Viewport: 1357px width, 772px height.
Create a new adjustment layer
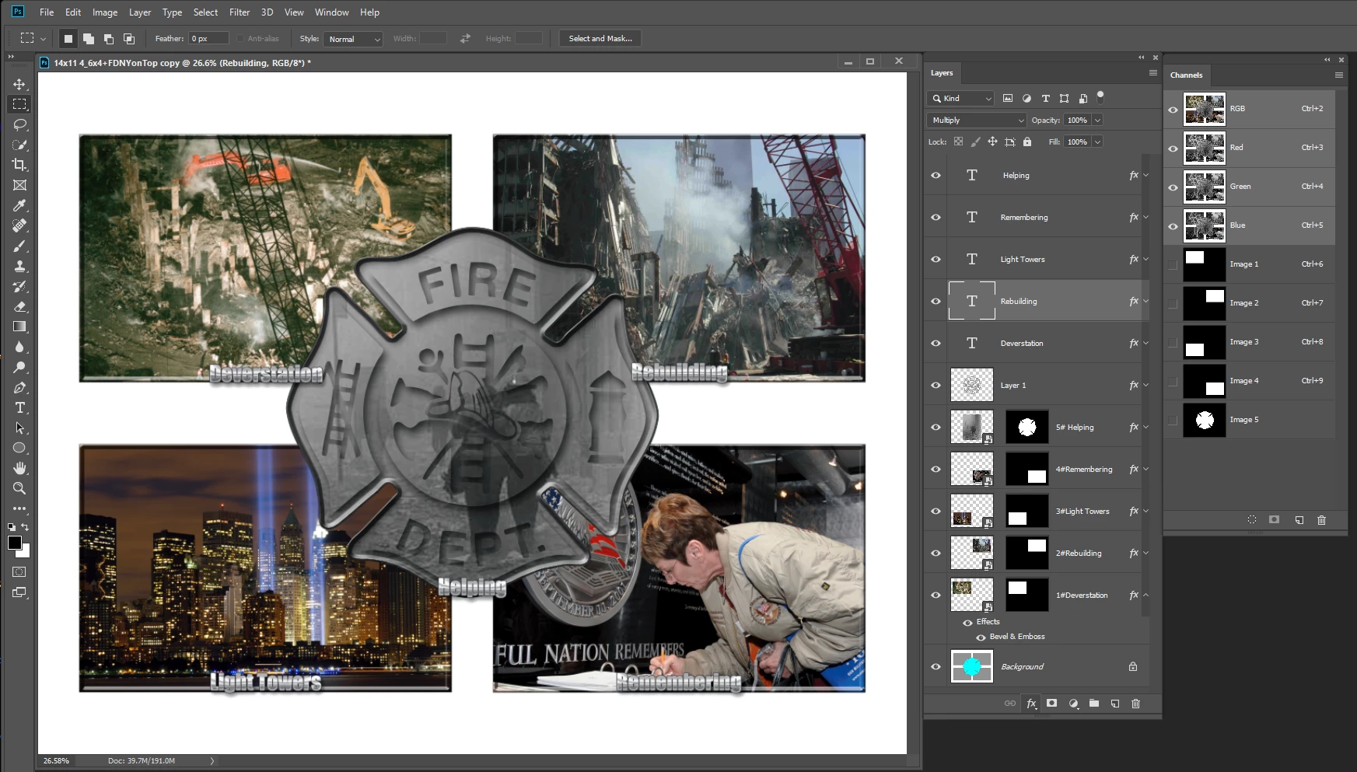pyautogui.click(x=1073, y=704)
